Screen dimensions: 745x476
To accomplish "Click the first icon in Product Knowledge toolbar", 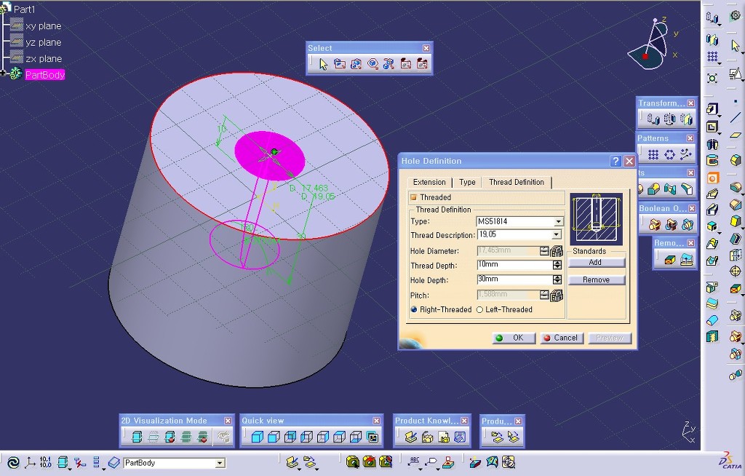I will tap(410, 437).
